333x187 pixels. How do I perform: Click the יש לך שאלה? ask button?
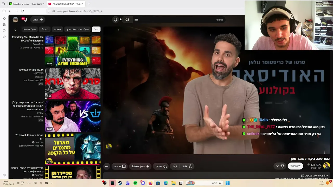pyautogui.click(x=140, y=166)
